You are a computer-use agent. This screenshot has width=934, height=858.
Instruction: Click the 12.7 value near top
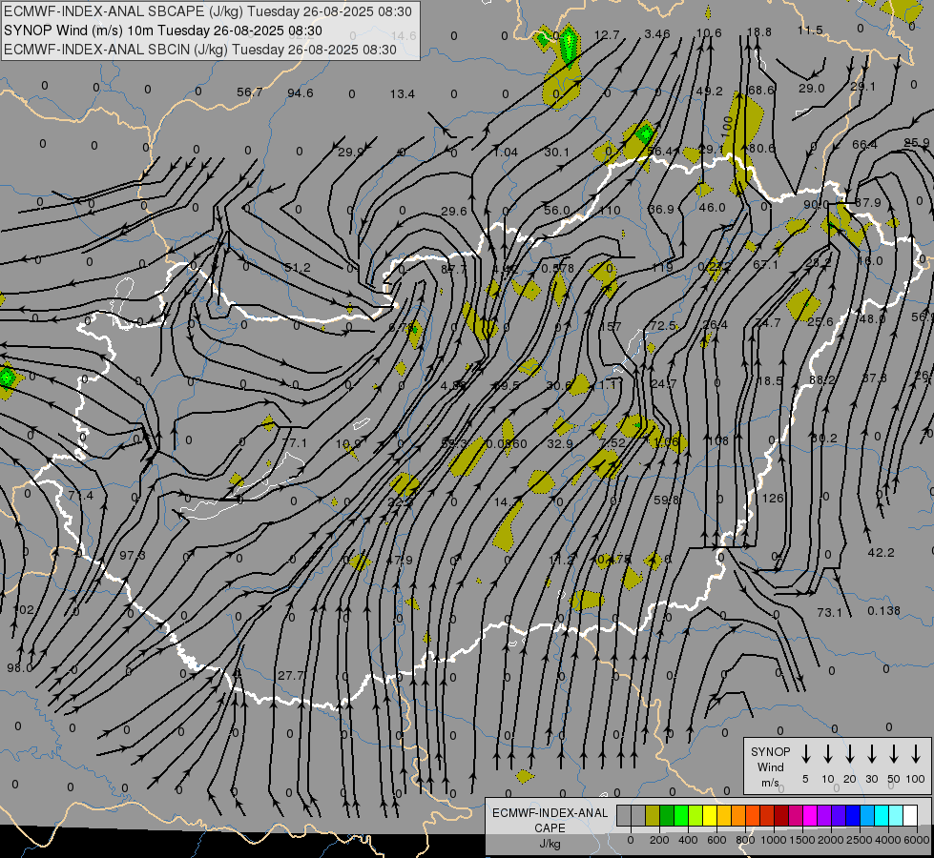point(607,35)
